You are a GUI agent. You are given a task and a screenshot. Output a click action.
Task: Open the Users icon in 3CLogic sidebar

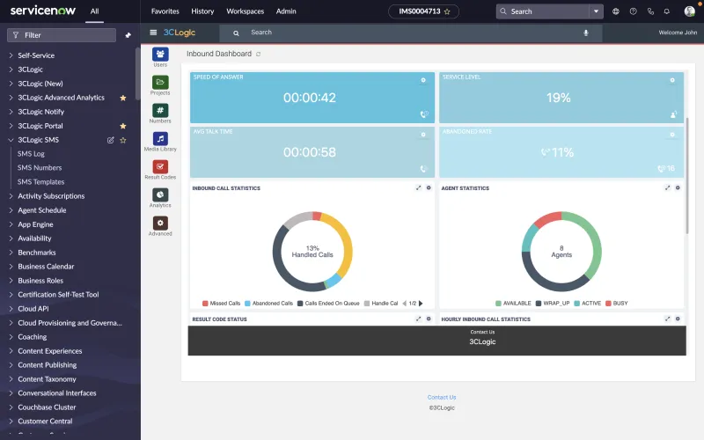160,55
